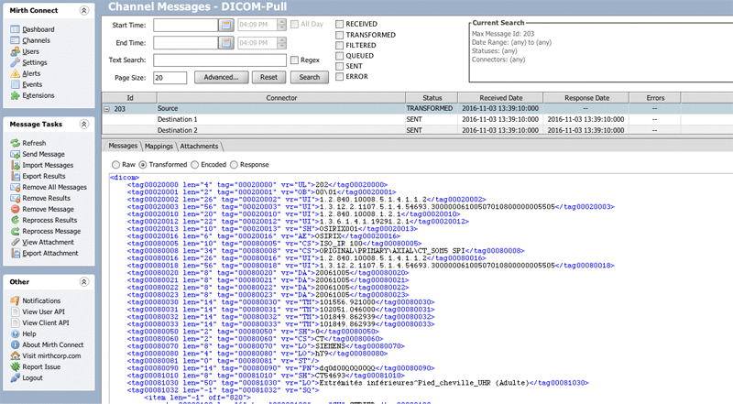
Task: Click the Text Search input field
Action: pos(220,60)
